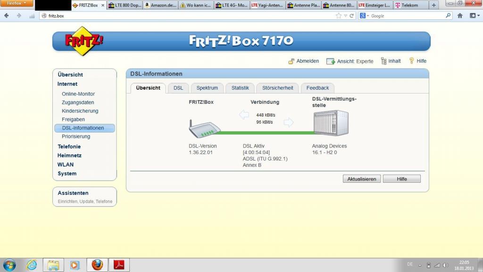Open the Firefox menu button
Image resolution: width=483 pixels, height=272 pixels.
click(17, 3)
